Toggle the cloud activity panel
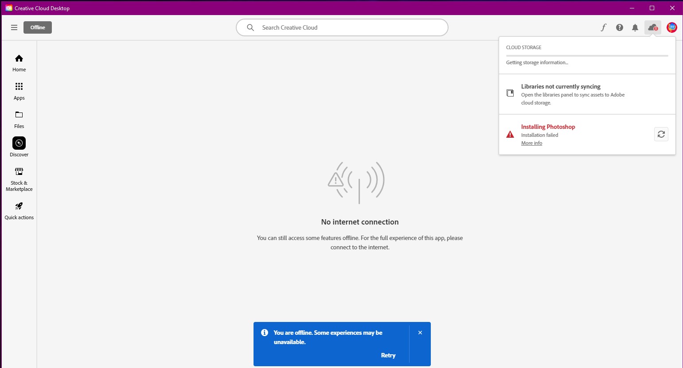 [x=653, y=27]
